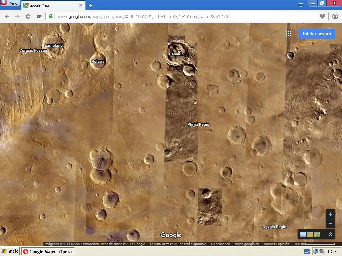Select the green third imagery thumbnail
Image resolution: width=342 pixels, height=256 pixels.
point(317,234)
